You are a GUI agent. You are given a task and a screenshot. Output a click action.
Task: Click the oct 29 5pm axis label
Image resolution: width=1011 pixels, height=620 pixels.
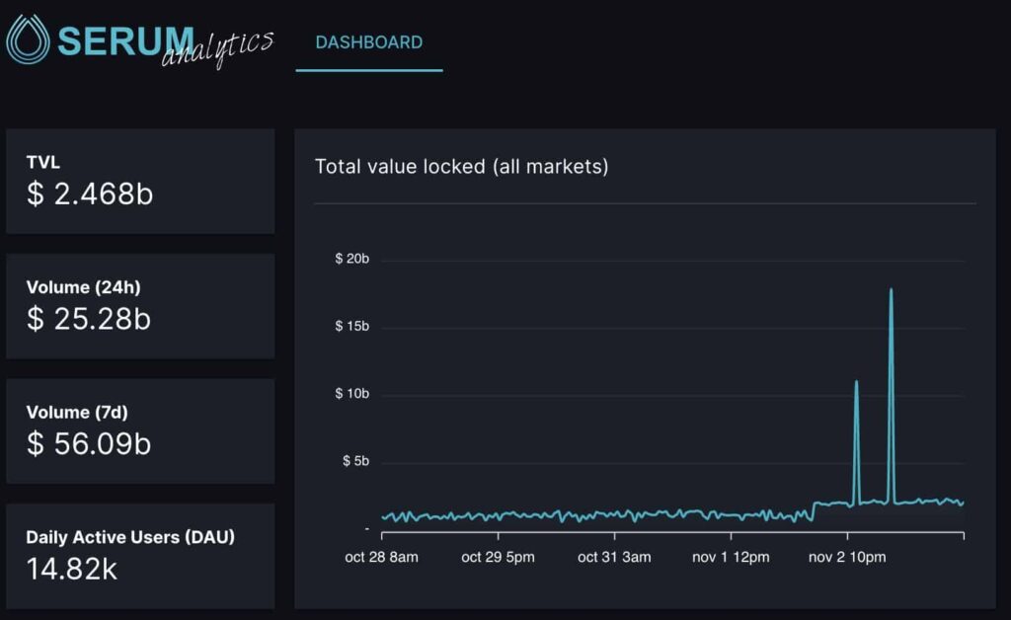(x=498, y=558)
